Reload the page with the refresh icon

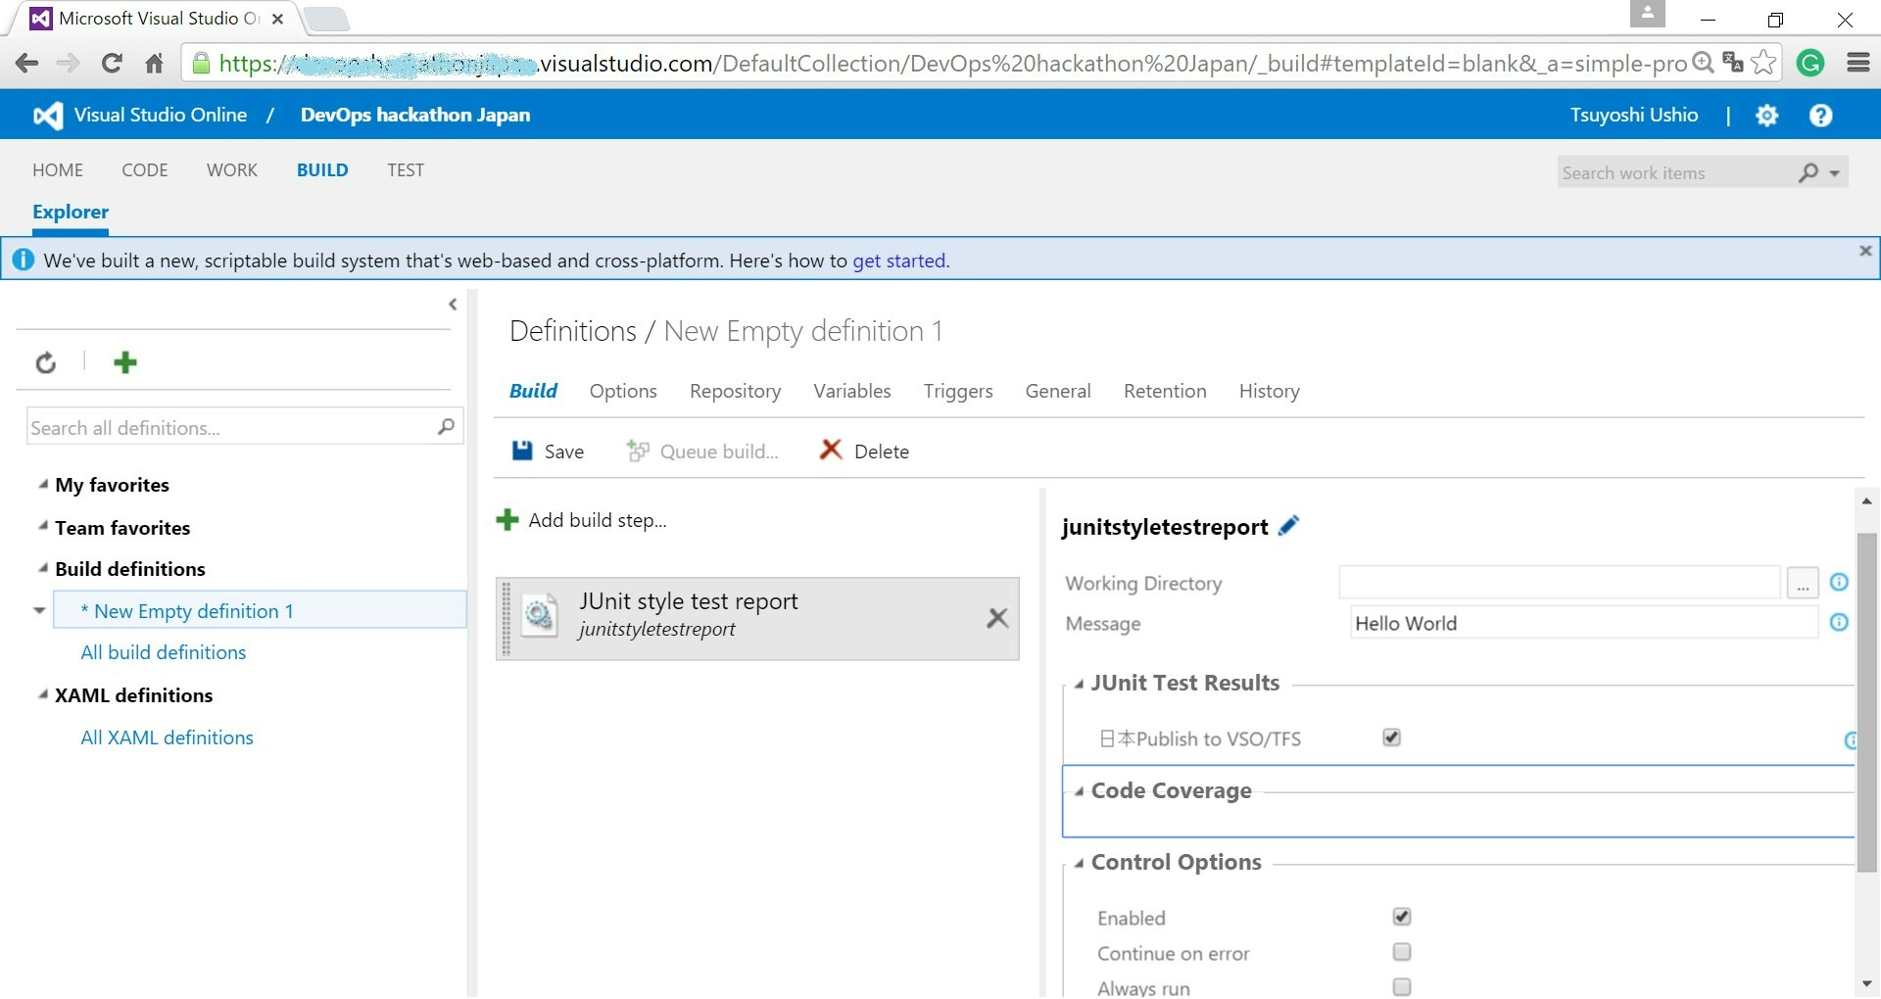coord(112,64)
